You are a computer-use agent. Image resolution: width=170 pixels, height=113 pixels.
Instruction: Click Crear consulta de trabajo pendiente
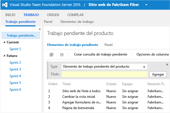(x=101, y=54)
